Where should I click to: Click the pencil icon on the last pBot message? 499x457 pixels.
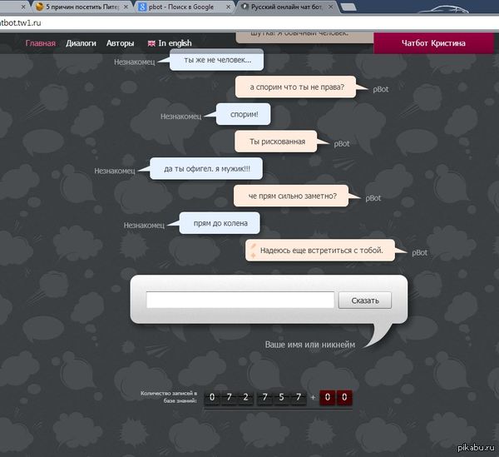pos(252,249)
